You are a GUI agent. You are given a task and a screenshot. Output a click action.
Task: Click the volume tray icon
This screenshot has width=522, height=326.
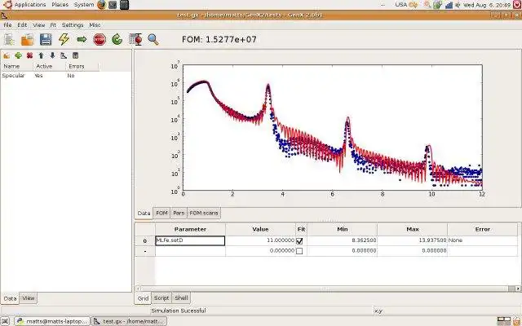click(458, 5)
